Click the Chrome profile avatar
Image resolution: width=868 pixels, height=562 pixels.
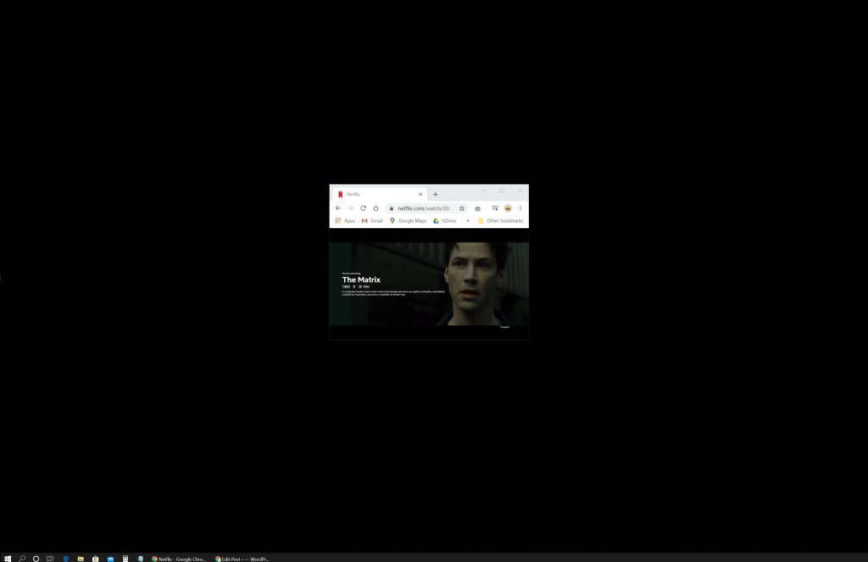[x=508, y=208]
